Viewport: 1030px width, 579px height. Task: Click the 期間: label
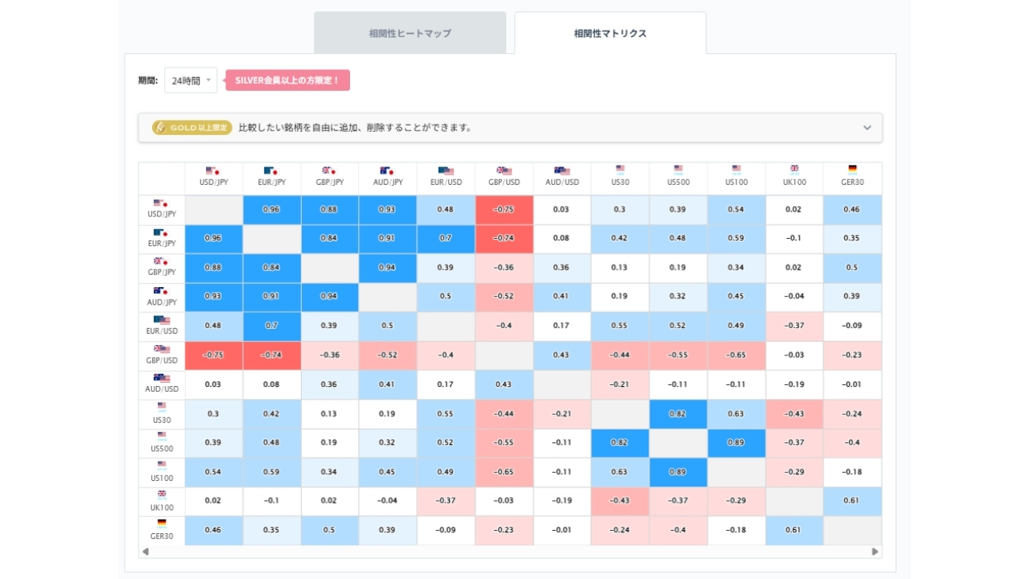click(x=148, y=80)
